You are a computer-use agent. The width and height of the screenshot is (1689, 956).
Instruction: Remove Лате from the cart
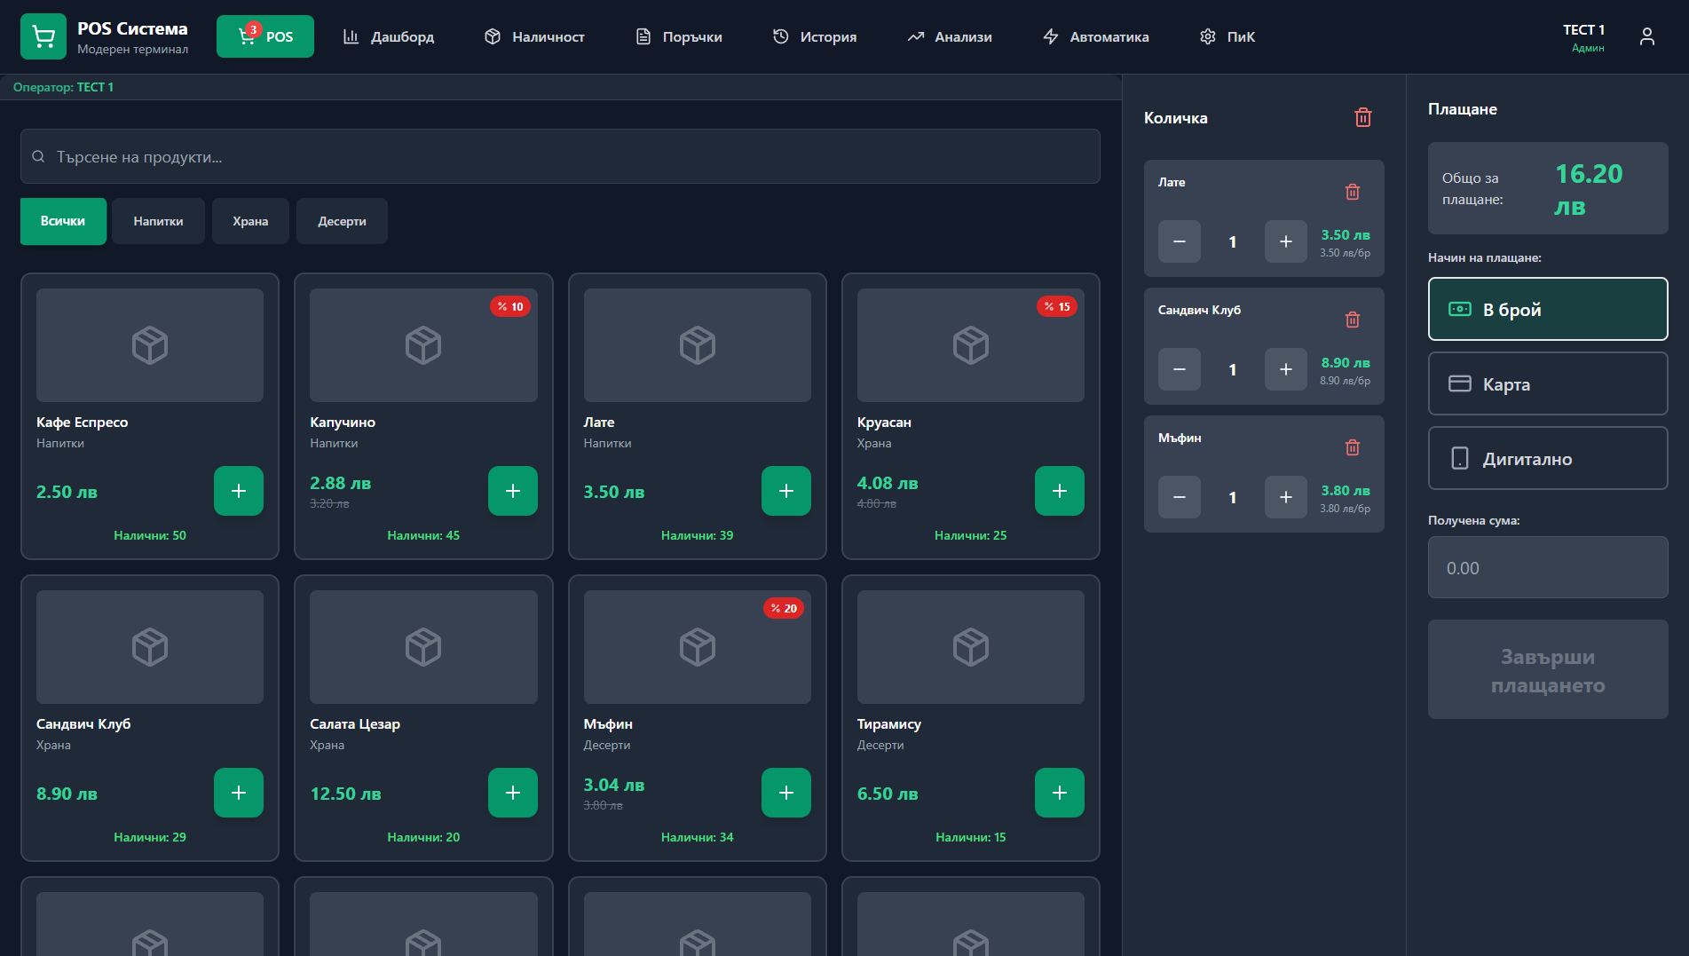[1352, 192]
